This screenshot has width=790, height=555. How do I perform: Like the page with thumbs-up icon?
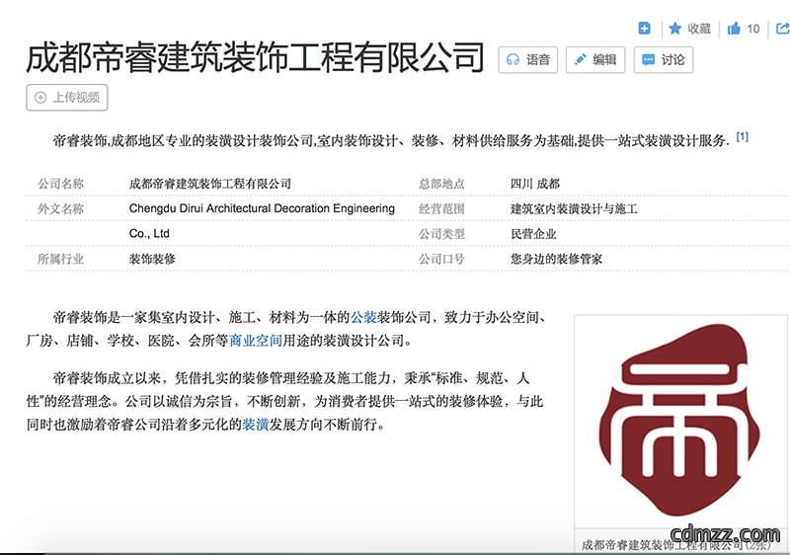pos(734,29)
